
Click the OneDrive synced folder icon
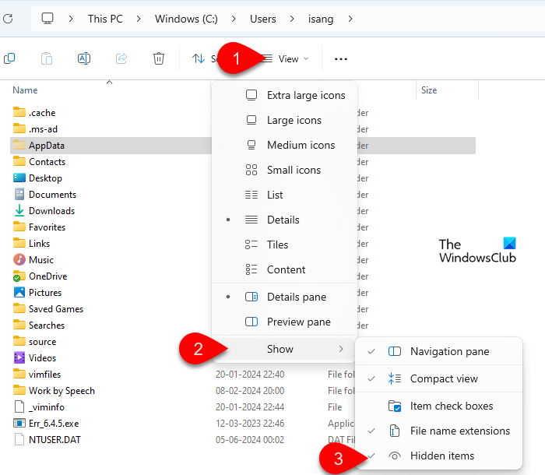coord(19,276)
